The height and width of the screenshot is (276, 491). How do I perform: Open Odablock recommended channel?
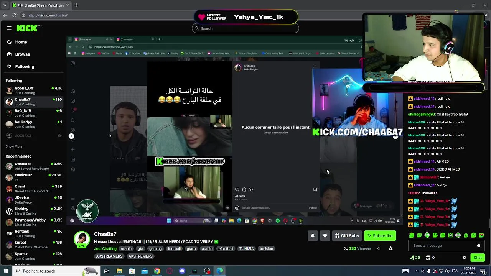click(34, 166)
